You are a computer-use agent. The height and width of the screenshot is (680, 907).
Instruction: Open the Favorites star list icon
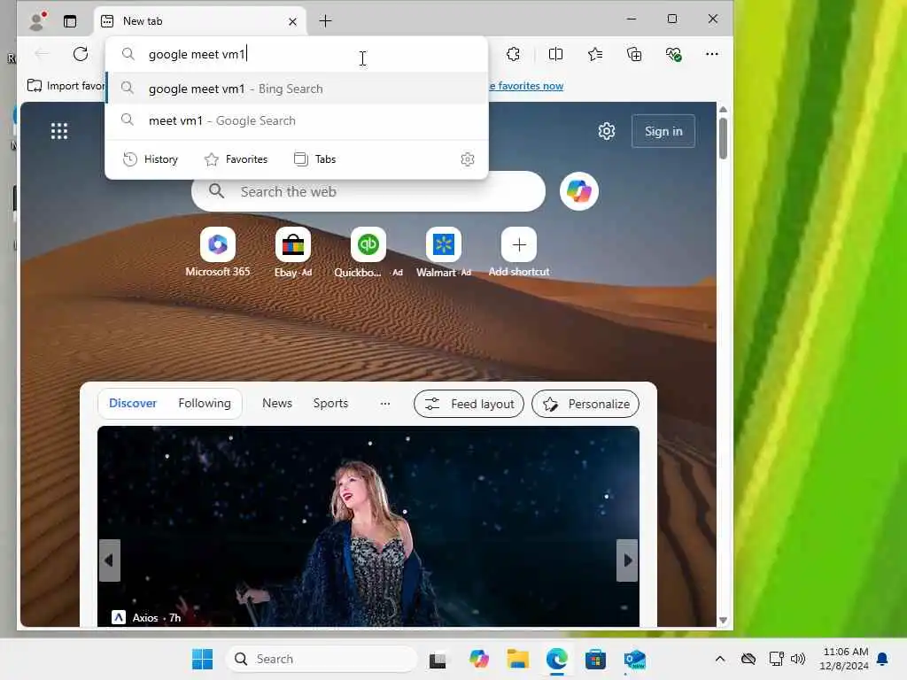point(595,54)
